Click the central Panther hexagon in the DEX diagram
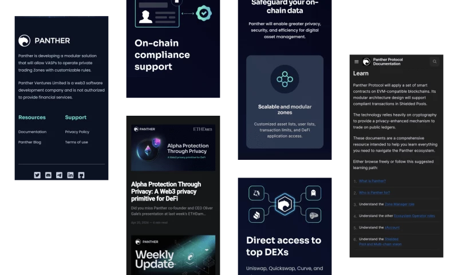The height and width of the screenshot is (275, 458). (x=285, y=205)
